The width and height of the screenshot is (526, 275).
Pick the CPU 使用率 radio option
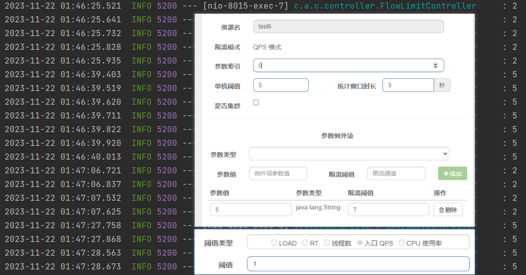[402, 243]
